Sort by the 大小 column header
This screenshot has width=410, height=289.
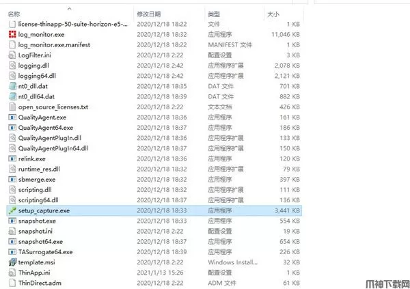[x=273, y=14]
